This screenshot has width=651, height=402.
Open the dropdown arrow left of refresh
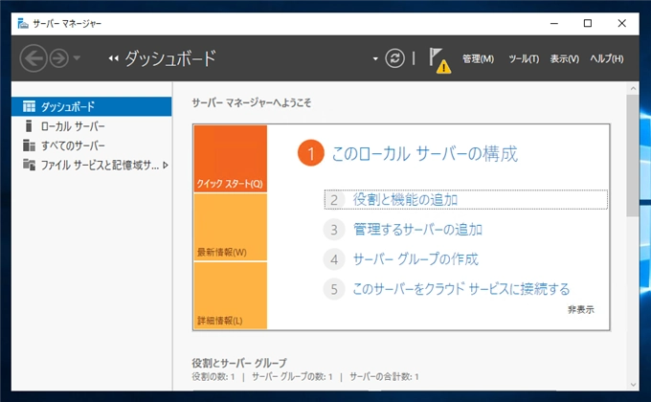tap(375, 59)
